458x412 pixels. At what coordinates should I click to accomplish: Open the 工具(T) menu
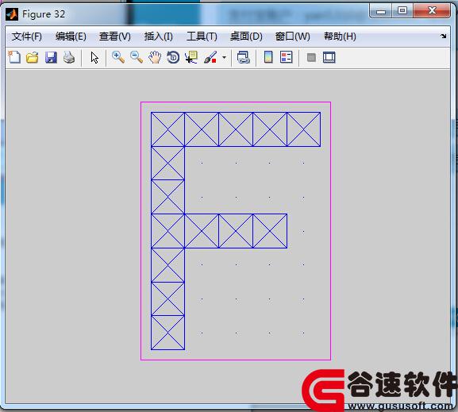click(202, 37)
